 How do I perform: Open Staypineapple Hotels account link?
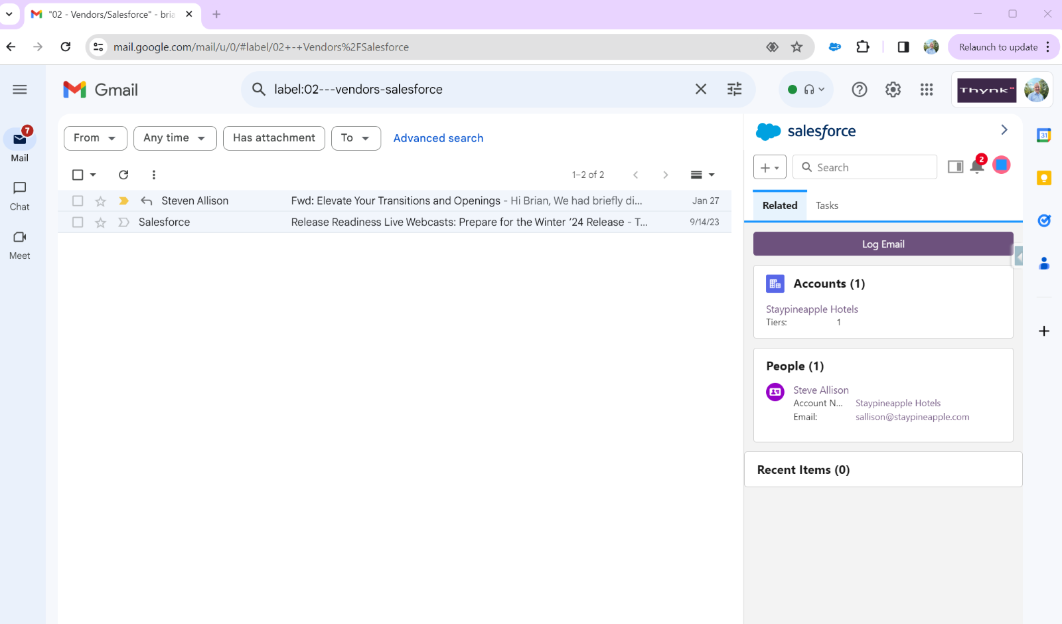pyautogui.click(x=812, y=309)
